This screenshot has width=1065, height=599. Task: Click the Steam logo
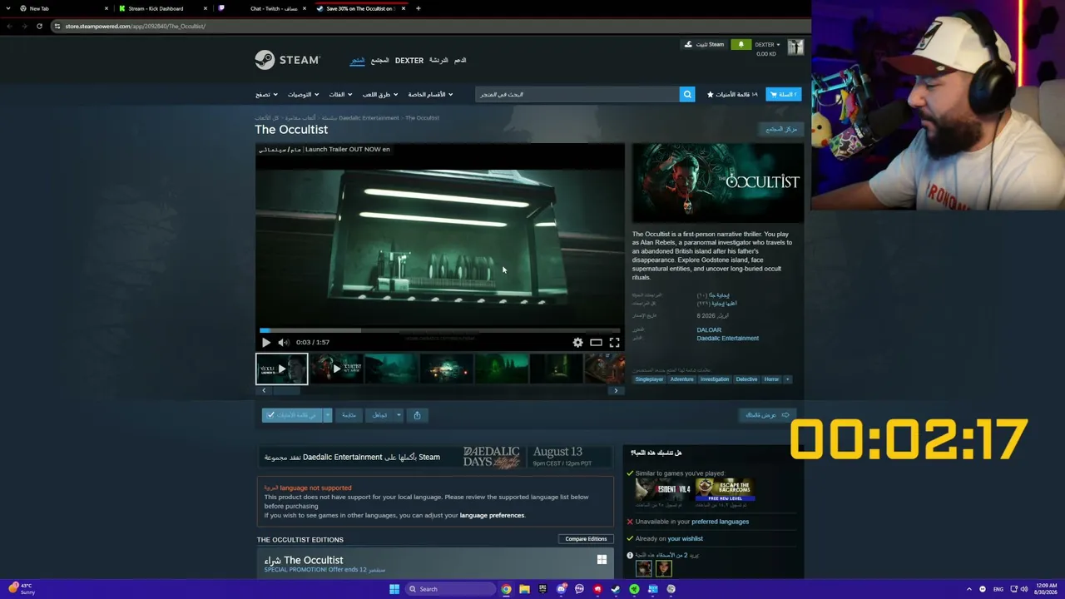[287, 60]
